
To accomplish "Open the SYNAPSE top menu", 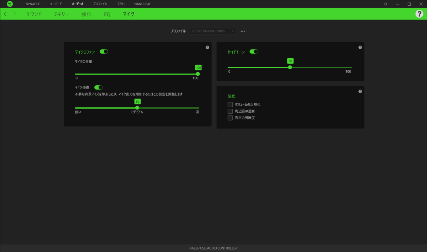I will [x=33, y=4].
